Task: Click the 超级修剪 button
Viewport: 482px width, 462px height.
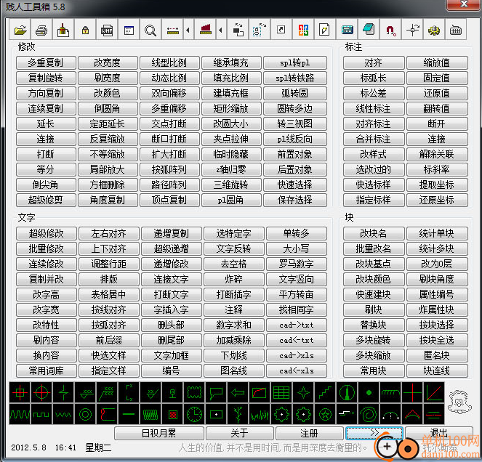Action: click(46, 200)
